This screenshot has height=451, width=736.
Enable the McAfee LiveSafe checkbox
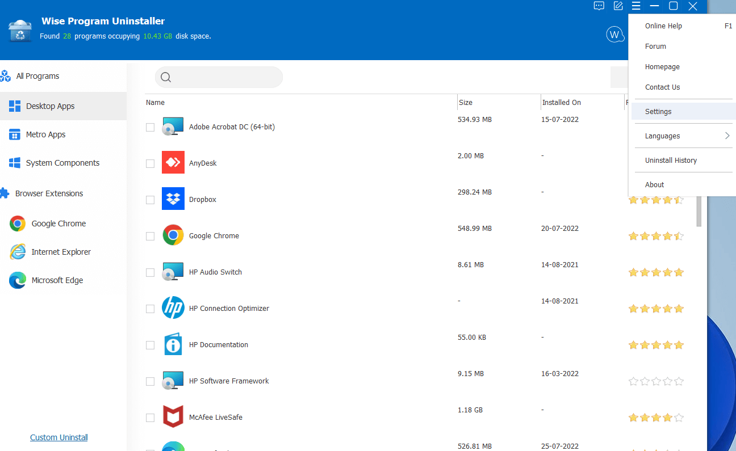pos(150,418)
